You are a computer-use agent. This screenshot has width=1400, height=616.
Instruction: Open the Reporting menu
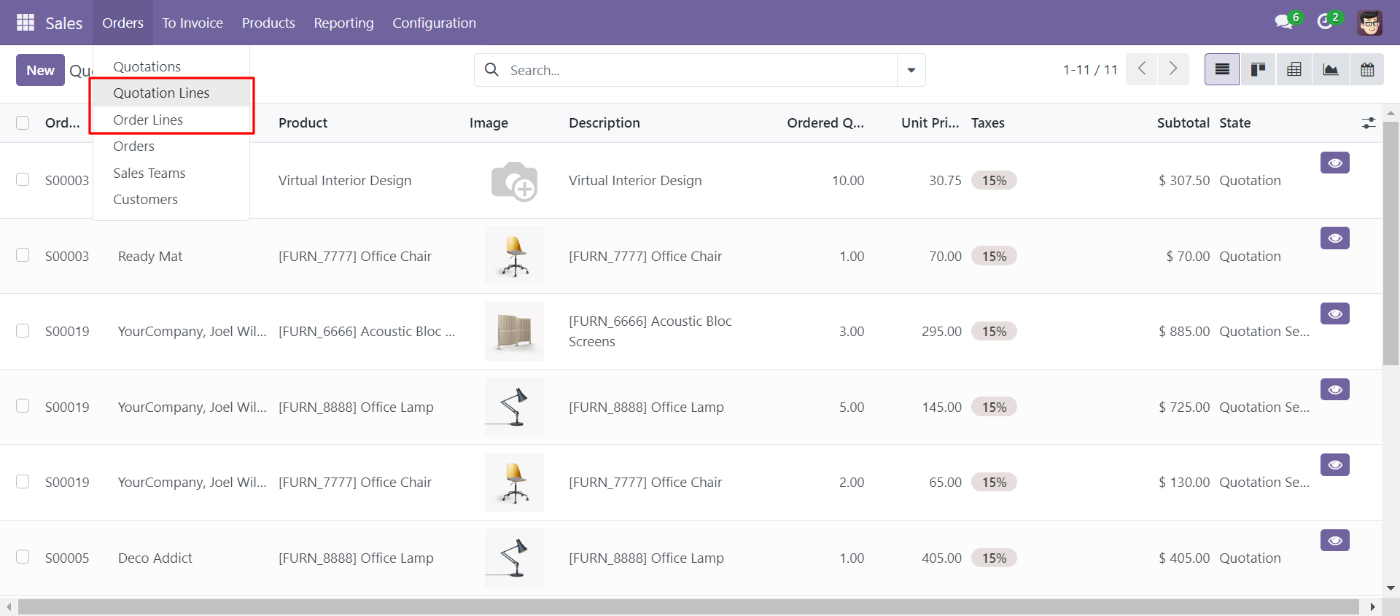pos(343,23)
